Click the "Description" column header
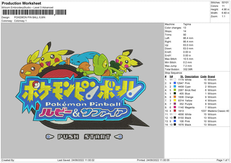The image size is (231, 163). (192, 77)
